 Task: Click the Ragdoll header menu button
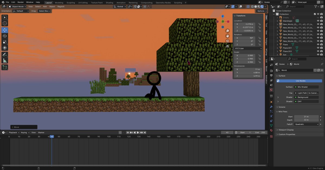[x=60, y=6]
